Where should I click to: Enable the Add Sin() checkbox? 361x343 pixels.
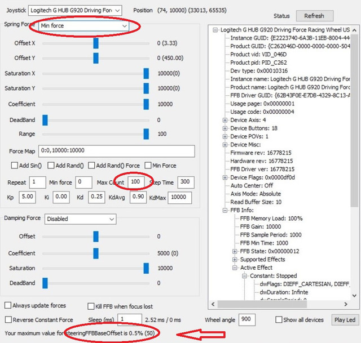point(15,166)
